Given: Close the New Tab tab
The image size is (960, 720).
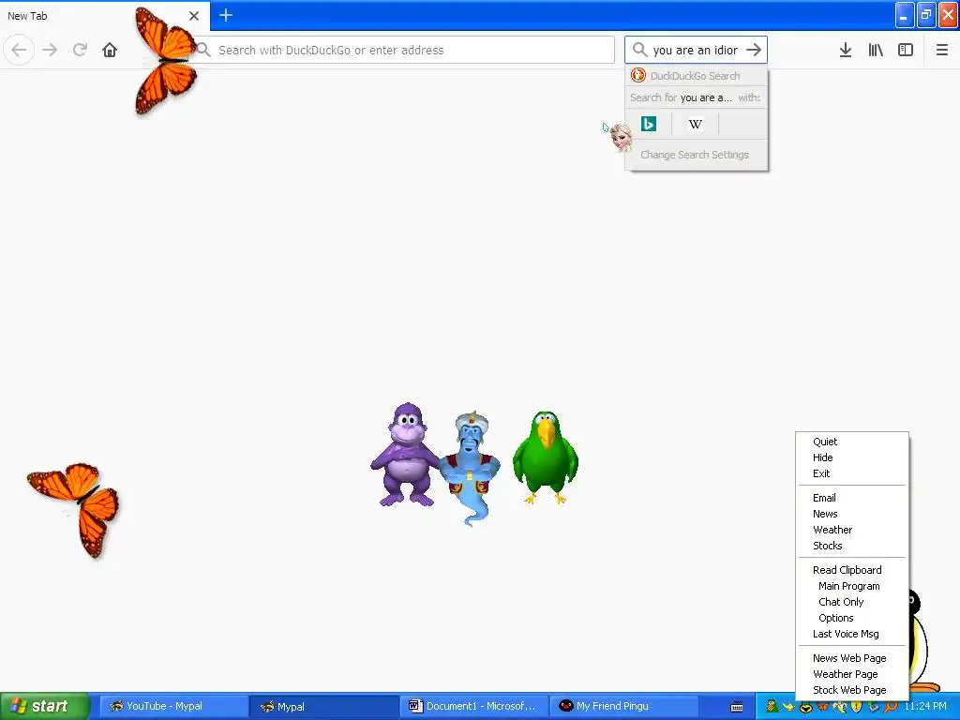Looking at the screenshot, I should [194, 16].
